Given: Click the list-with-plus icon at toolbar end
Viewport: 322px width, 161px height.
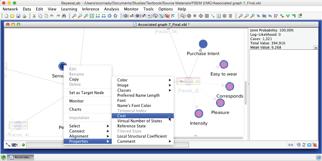Looking at the screenshot, I should (300, 16).
